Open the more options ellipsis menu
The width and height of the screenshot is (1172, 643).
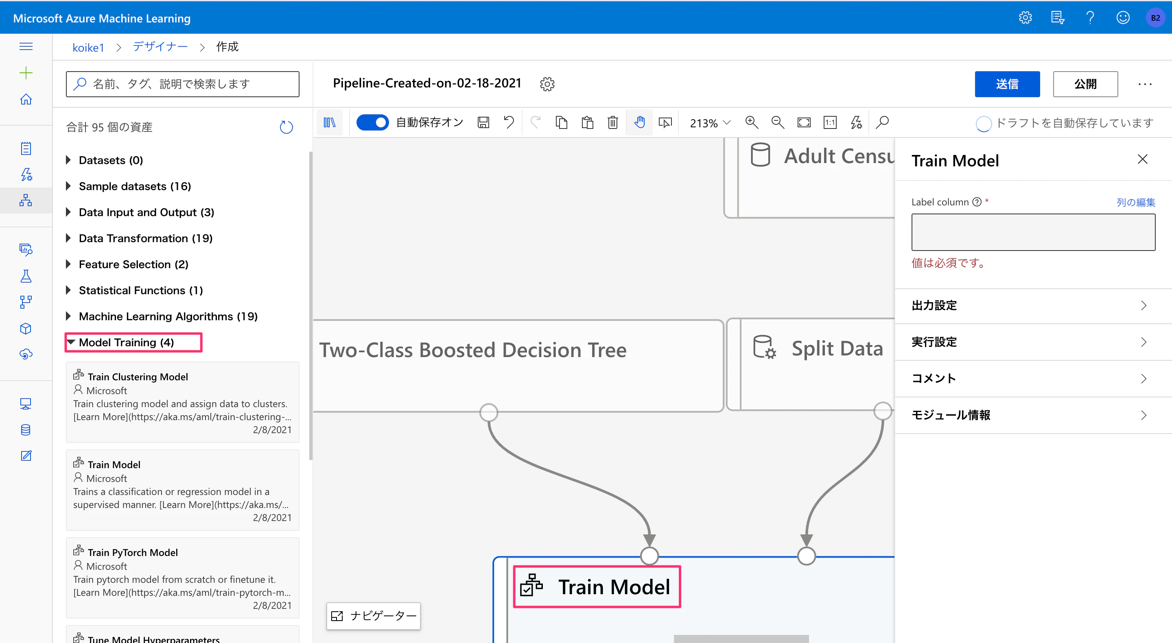tap(1145, 84)
